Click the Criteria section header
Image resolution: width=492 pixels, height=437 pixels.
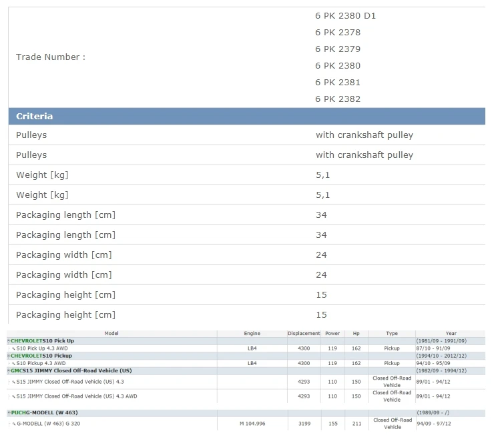pyautogui.click(x=247, y=117)
